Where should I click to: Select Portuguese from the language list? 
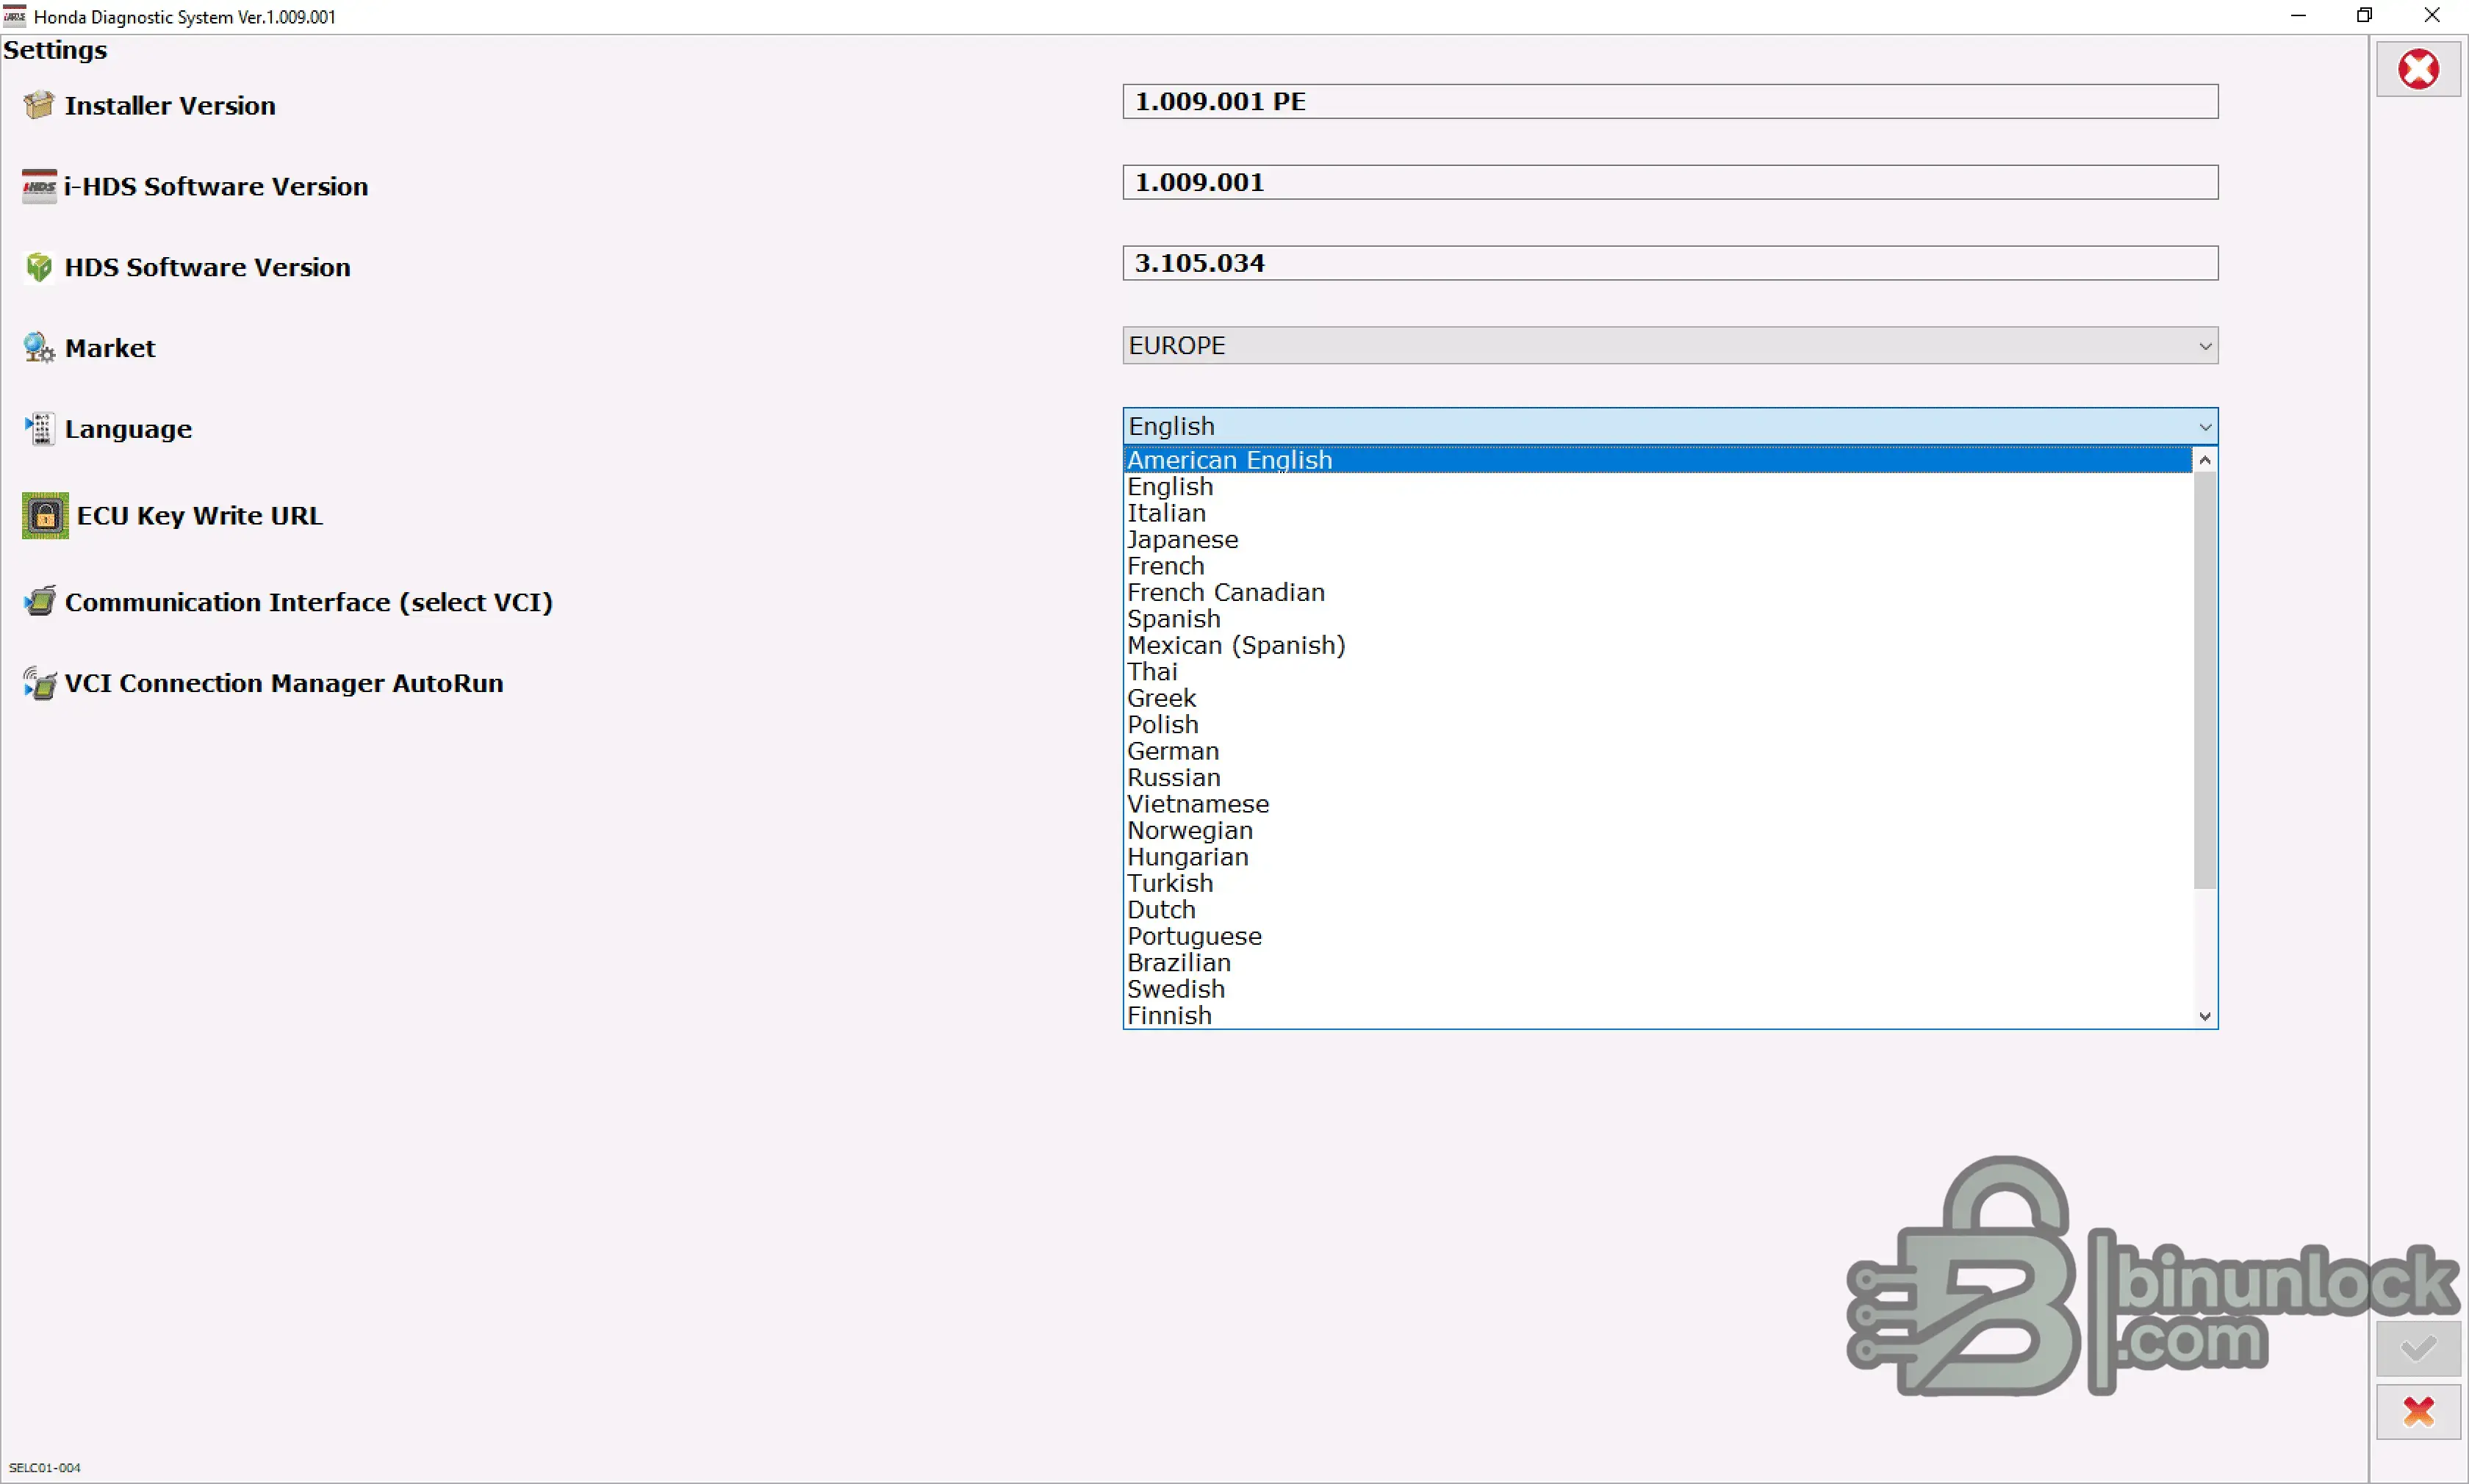1658,937
